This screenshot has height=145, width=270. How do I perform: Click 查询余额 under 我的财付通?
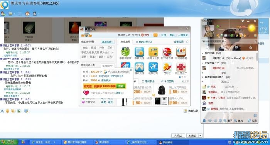click(x=108, y=42)
